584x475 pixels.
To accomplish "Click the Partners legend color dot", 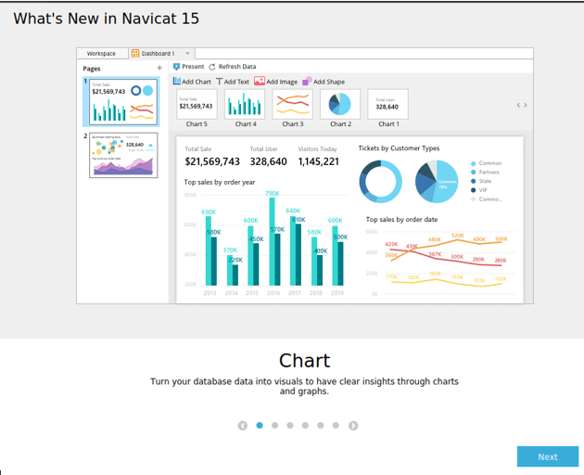I will (474, 173).
